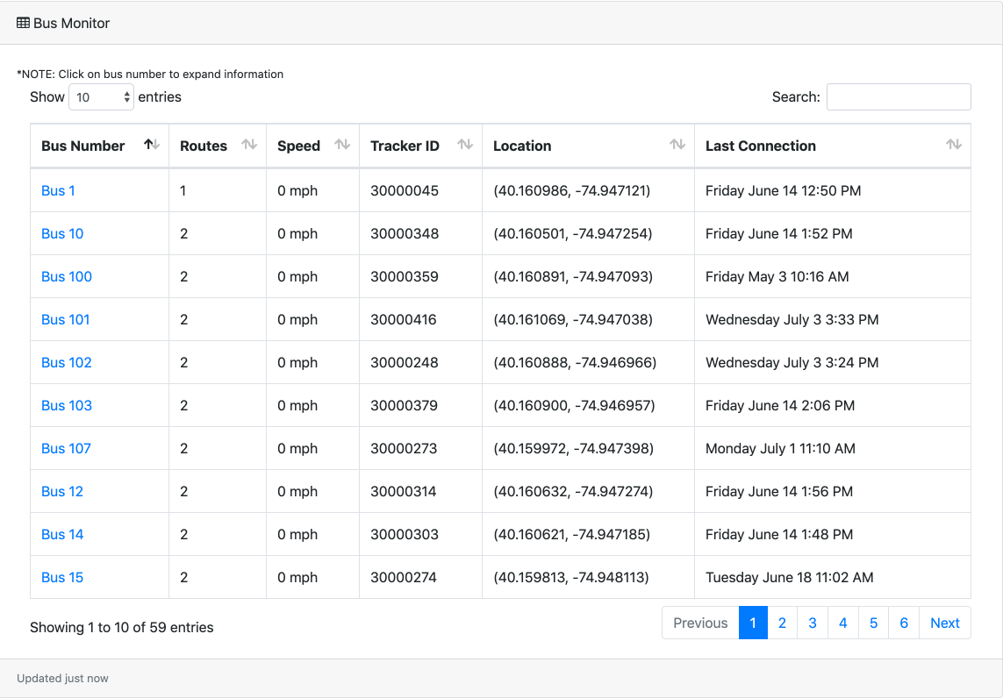Click the Bus Monitor header tab

tap(70, 23)
